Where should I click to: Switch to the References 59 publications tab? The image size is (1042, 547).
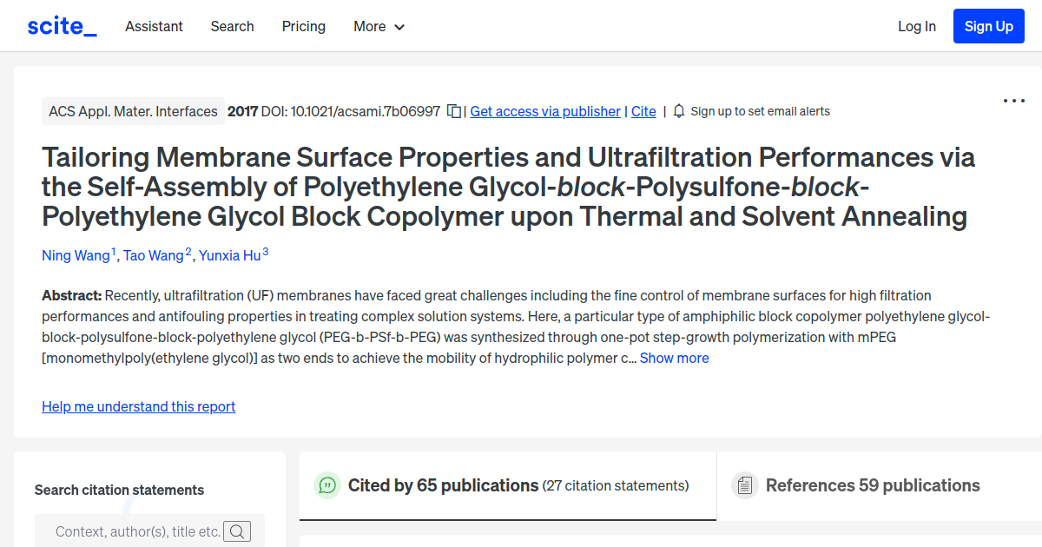point(872,485)
